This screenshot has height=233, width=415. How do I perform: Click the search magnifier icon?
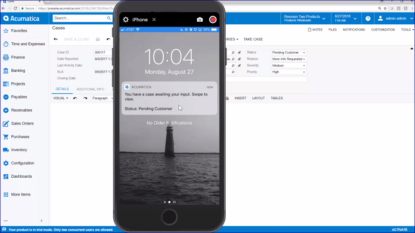pyautogui.click(x=109, y=18)
